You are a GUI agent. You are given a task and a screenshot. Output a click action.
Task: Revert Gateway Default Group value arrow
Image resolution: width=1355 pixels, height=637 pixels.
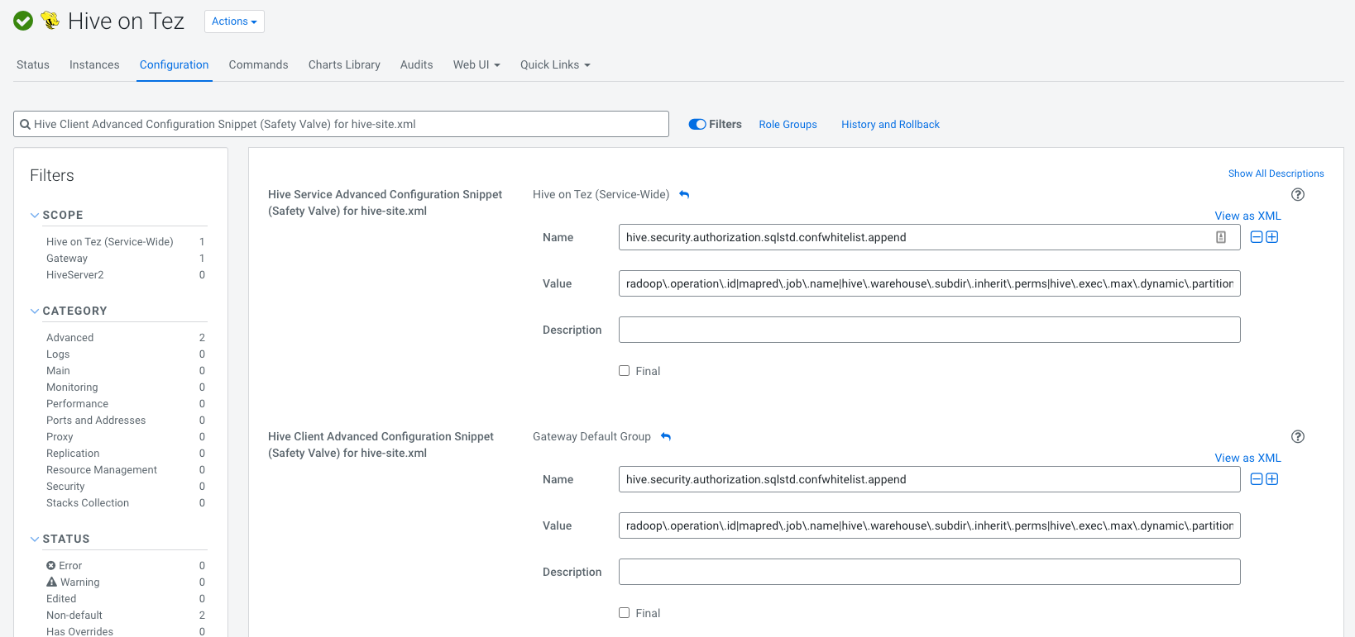[666, 437]
